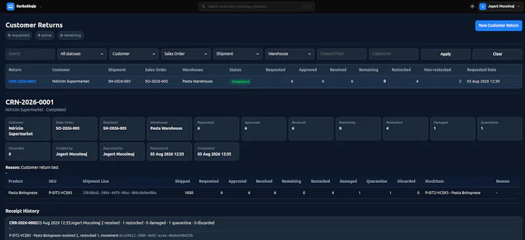Focus the global search field in the top bar
Screen dimensions: 525x240
point(257,7)
